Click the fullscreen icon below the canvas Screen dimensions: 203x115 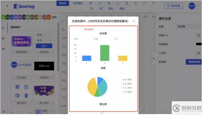[143, 110]
